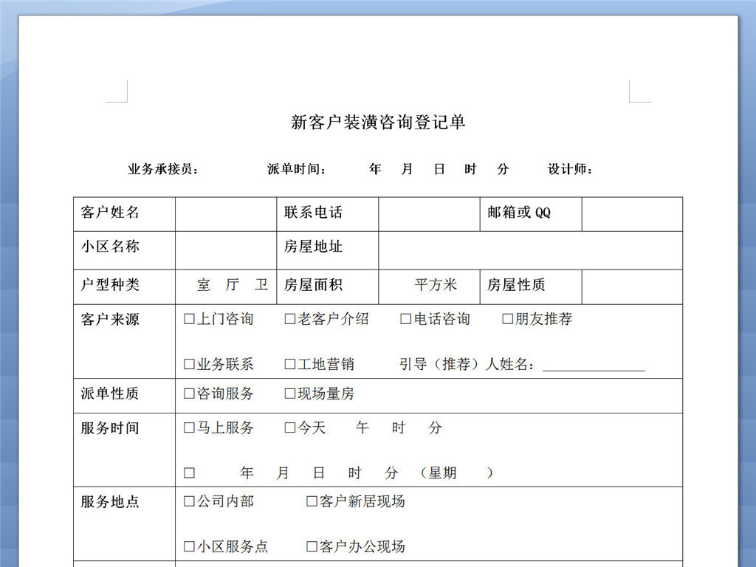Check the 咨询服务 option
756x567 pixels.
190,394
